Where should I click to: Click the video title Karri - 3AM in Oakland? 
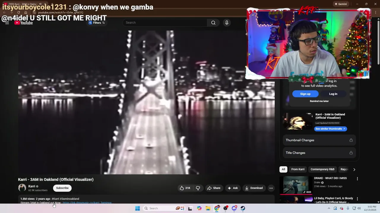56,179
